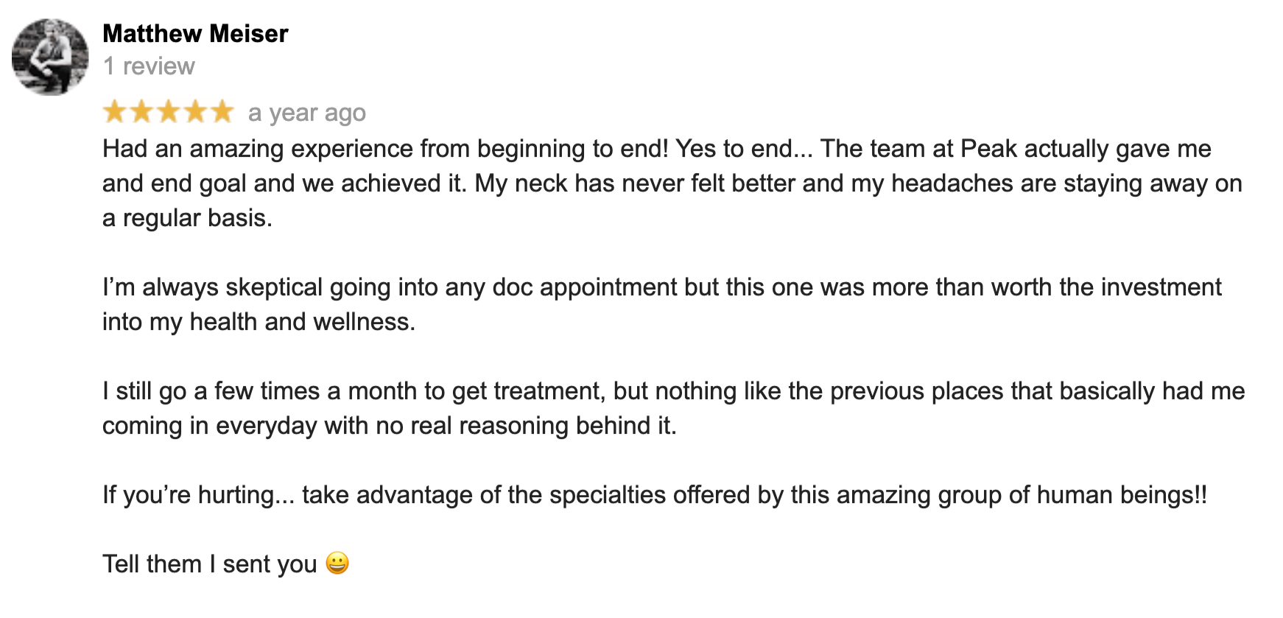This screenshot has width=1283, height=618.
Task: Click the paragraph starting 'Had an amazing experience'
Action: pyautogui.click(x=672, y=183)
